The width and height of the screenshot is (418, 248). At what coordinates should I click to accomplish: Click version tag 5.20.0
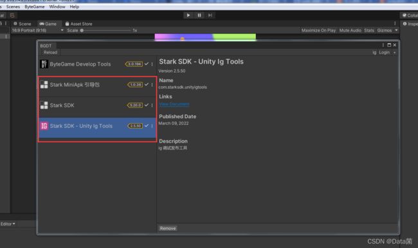(135, 105)
